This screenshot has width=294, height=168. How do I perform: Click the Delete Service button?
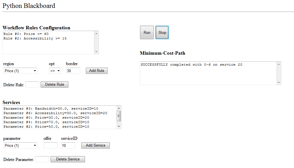coord(68,159)
